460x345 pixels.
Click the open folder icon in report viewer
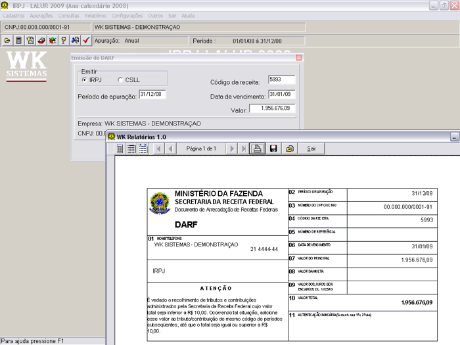pos(289,149)
